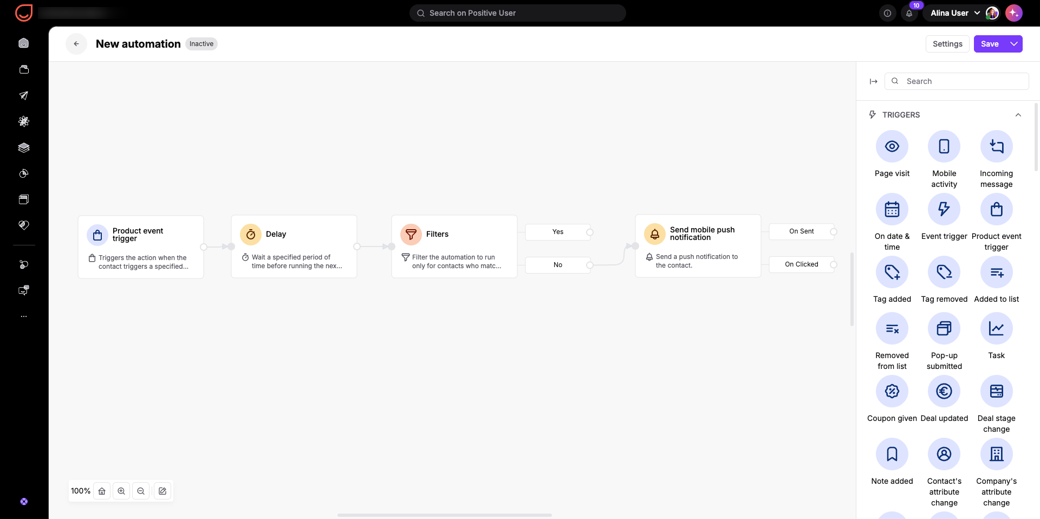Select Company's attribute change trigger
Screen dimensions: 1040x519
996,454
